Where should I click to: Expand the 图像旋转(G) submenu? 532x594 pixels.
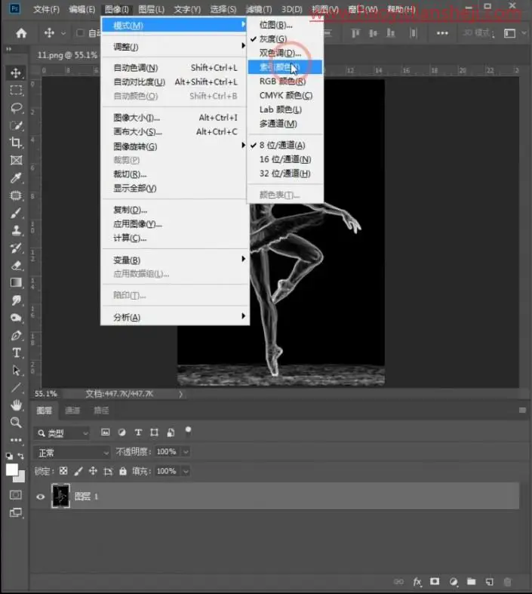(x=174, y=146)
